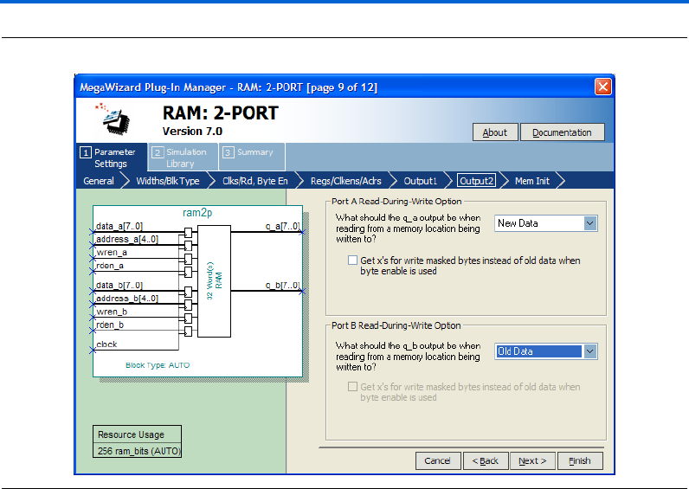
Task: Click the data_b[7..0] port label
Action: tap(119, 285)
